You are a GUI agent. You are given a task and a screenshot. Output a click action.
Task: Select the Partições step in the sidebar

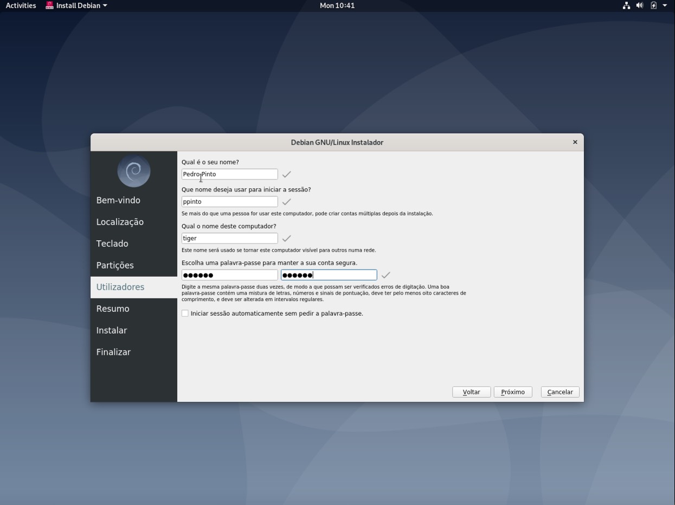[115, 265]
